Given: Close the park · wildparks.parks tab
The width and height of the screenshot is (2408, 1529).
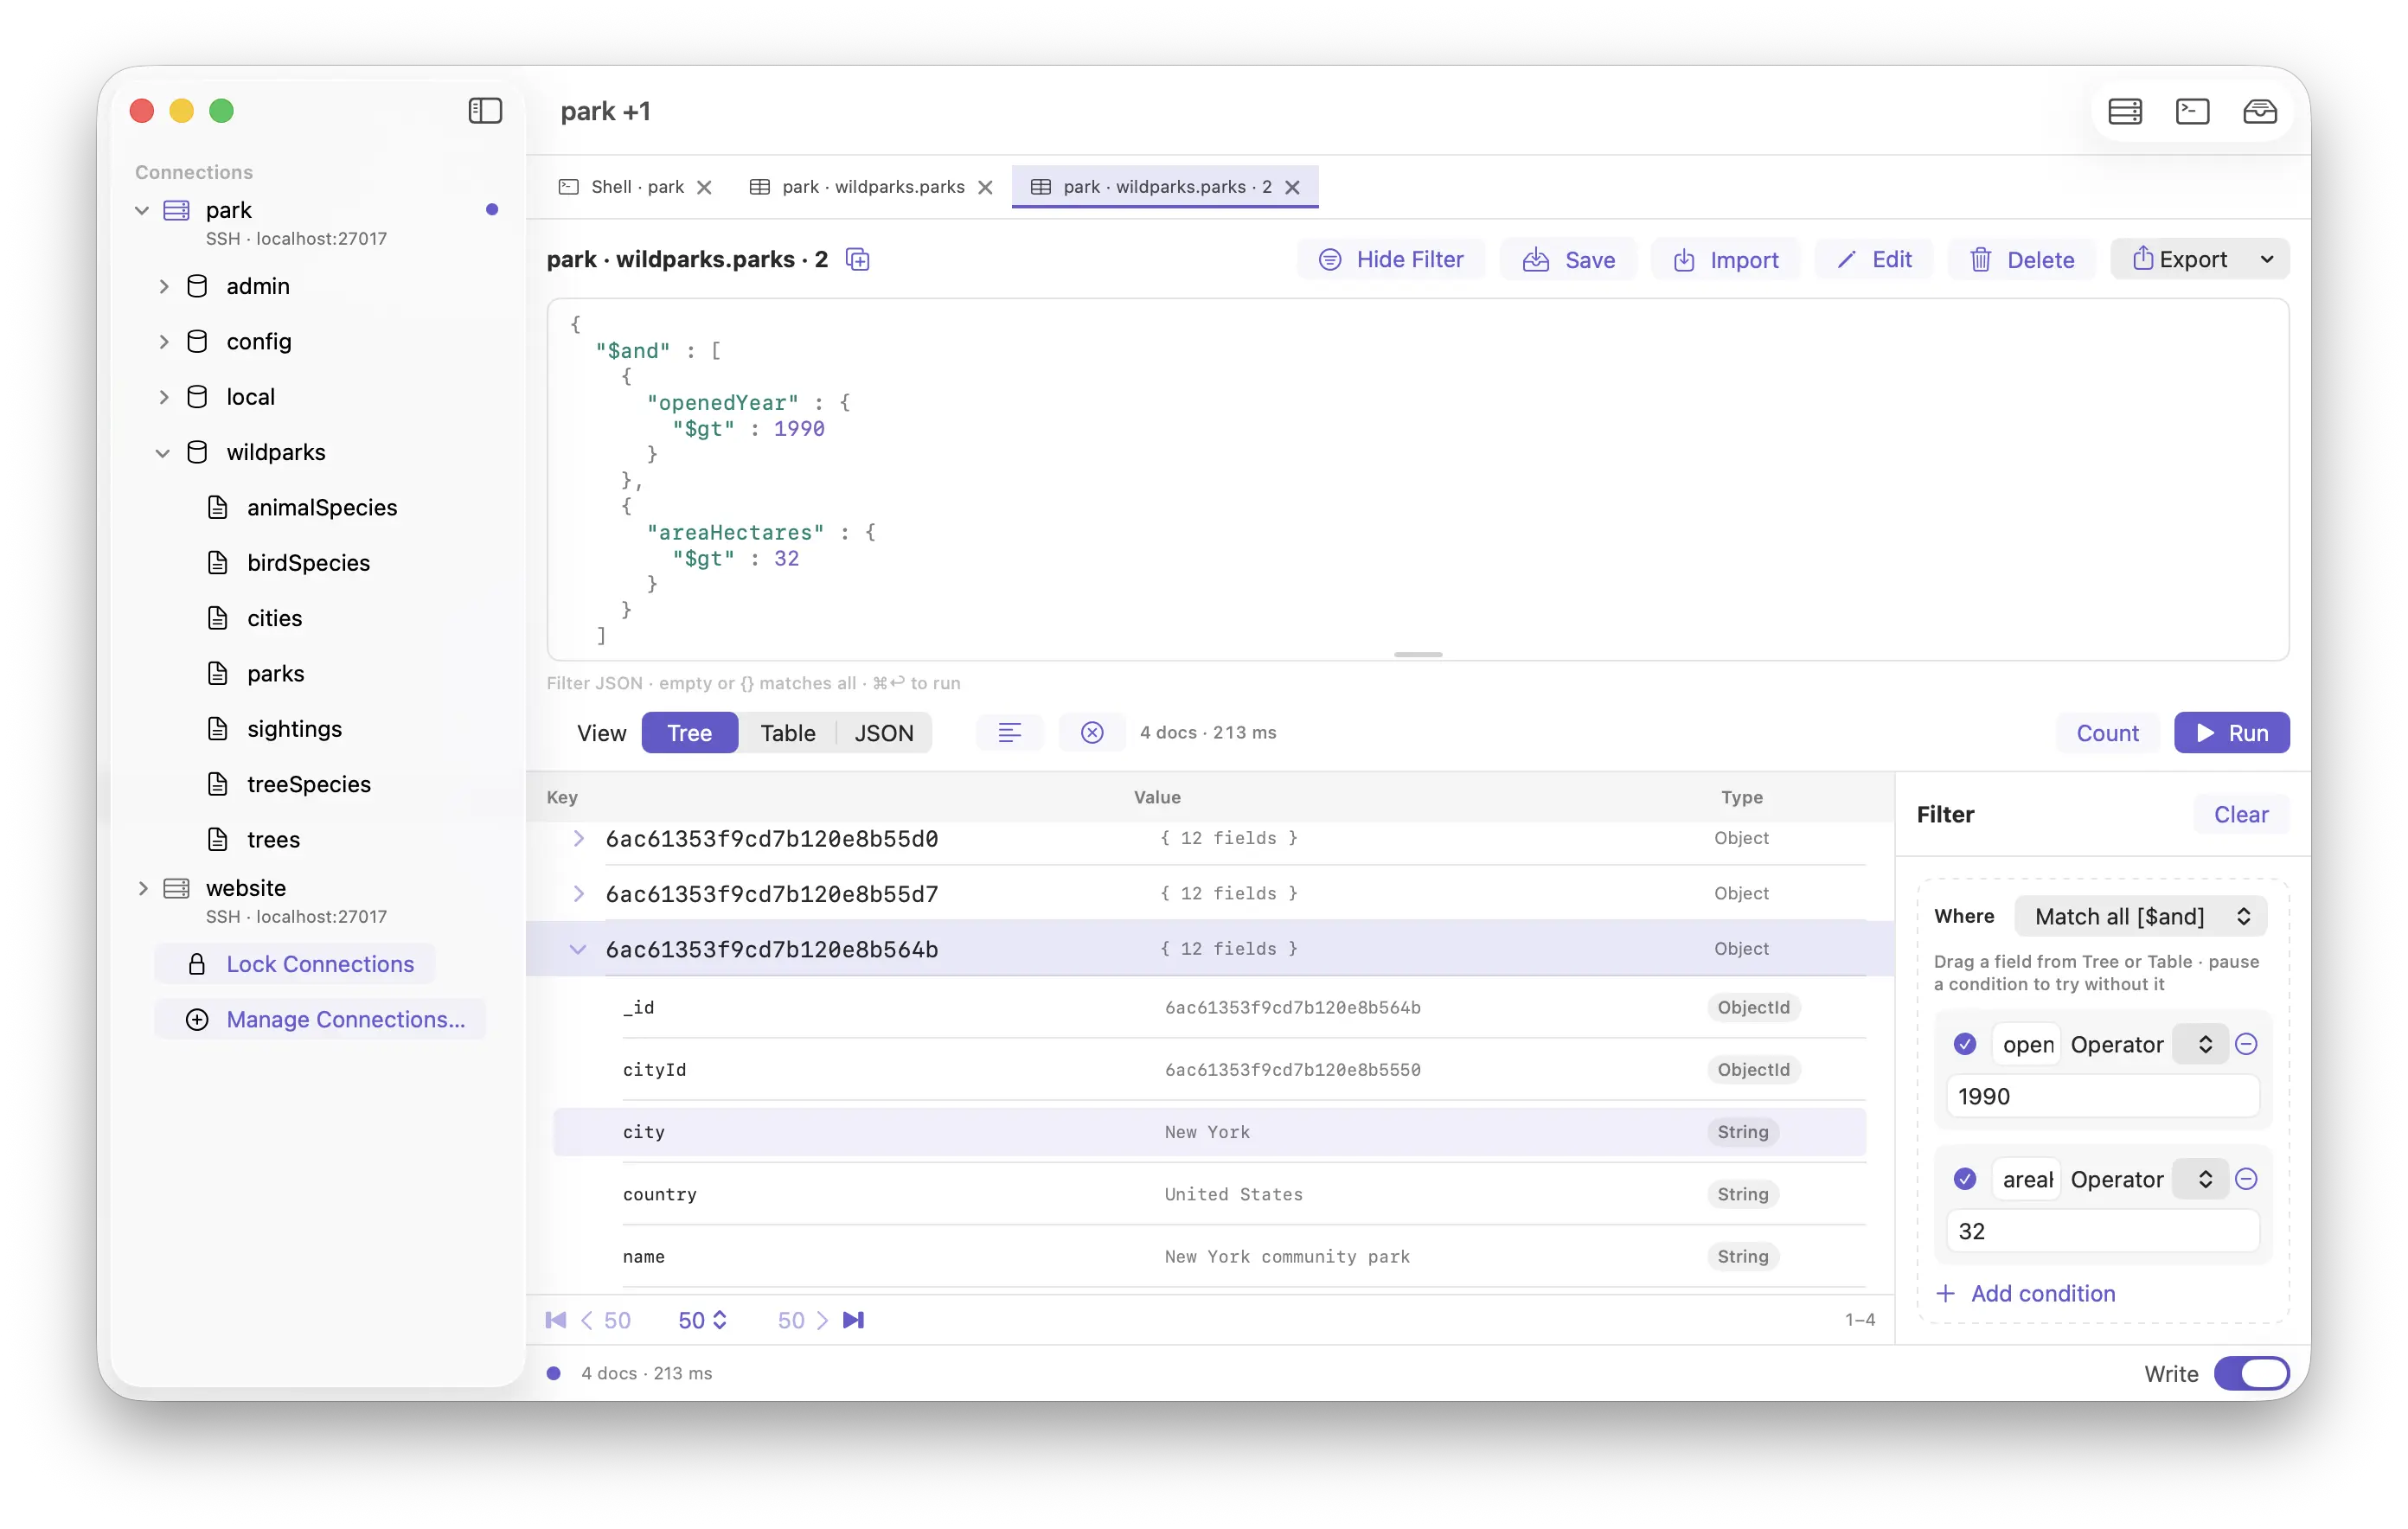Looking at the screenshot, I should click(x=985, y=187).
